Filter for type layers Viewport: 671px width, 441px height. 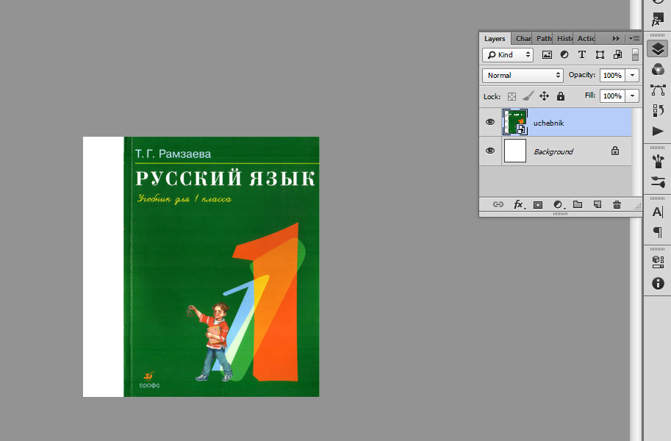tap(582, 54)
